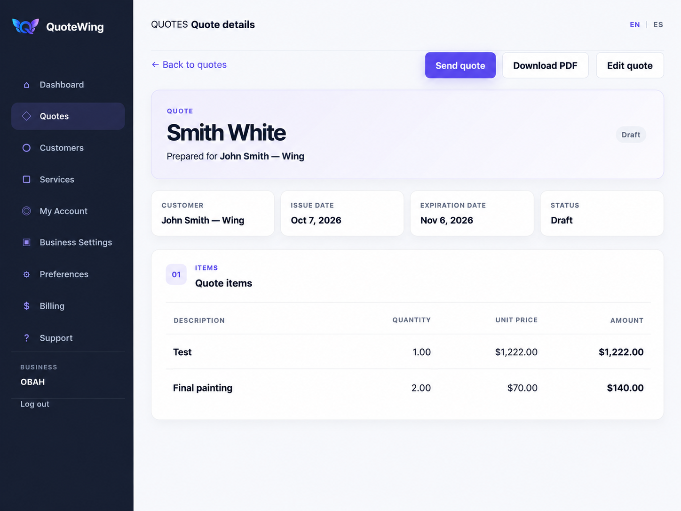This screenshot has width=681, height=511.
Task: Click the Business Settings icon
Action: pos(26,242)
